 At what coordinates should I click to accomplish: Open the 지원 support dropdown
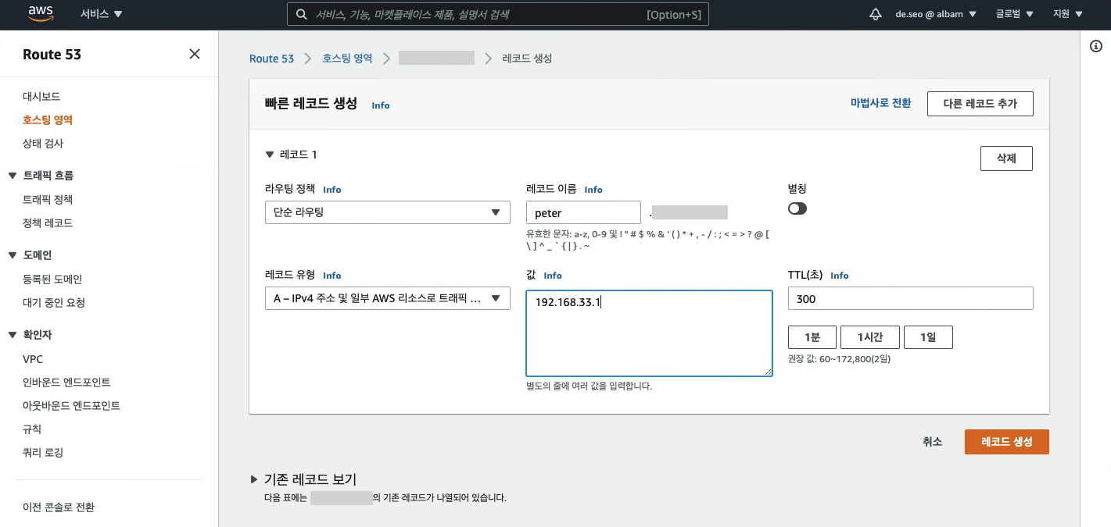coord(1068,14)
